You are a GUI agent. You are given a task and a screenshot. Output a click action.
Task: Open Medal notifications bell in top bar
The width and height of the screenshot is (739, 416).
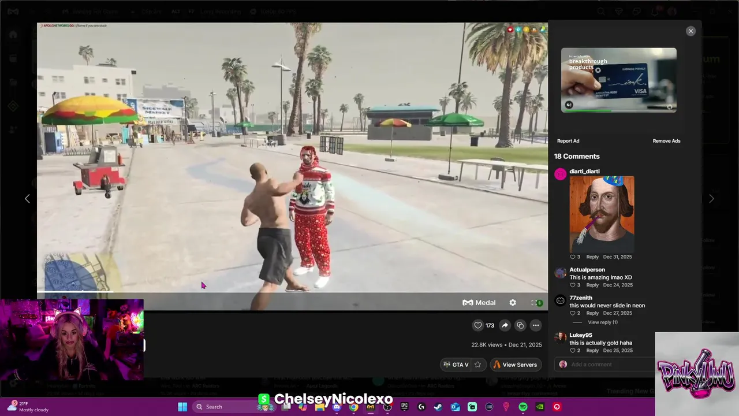point(655,12)
